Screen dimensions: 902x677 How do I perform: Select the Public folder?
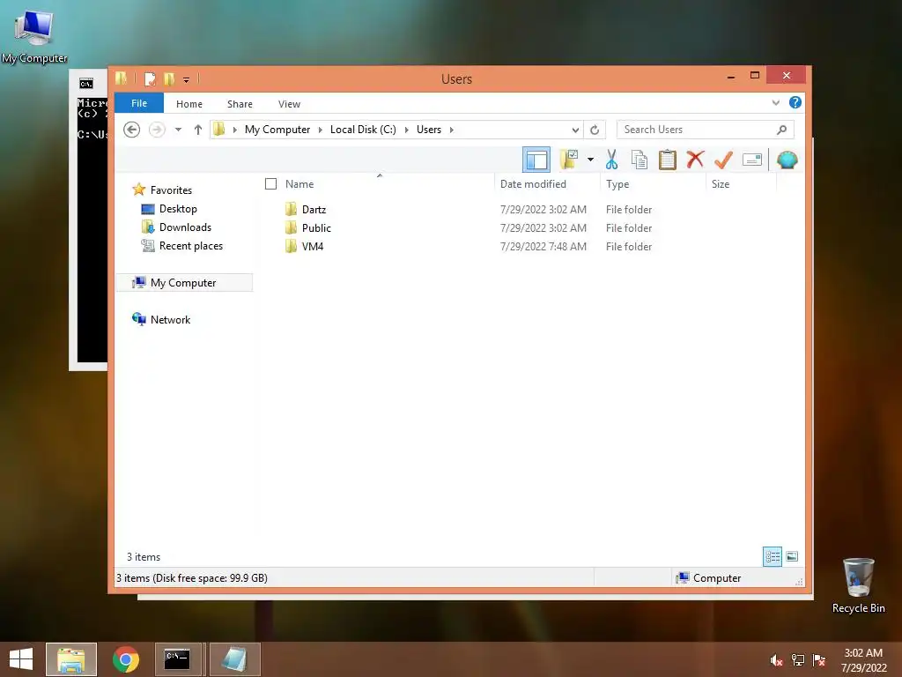click(316, 228)
